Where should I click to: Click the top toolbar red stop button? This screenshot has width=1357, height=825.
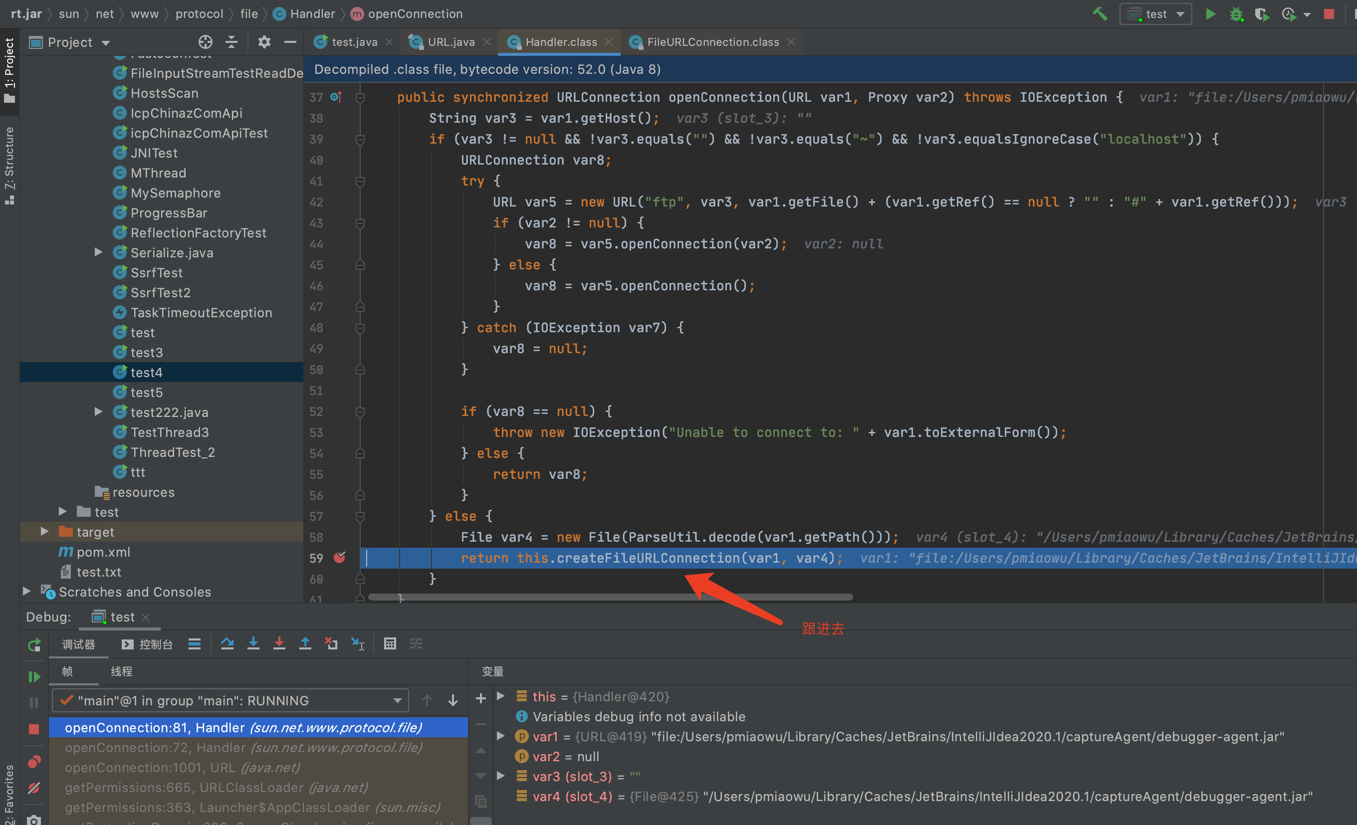(1329, 14)
